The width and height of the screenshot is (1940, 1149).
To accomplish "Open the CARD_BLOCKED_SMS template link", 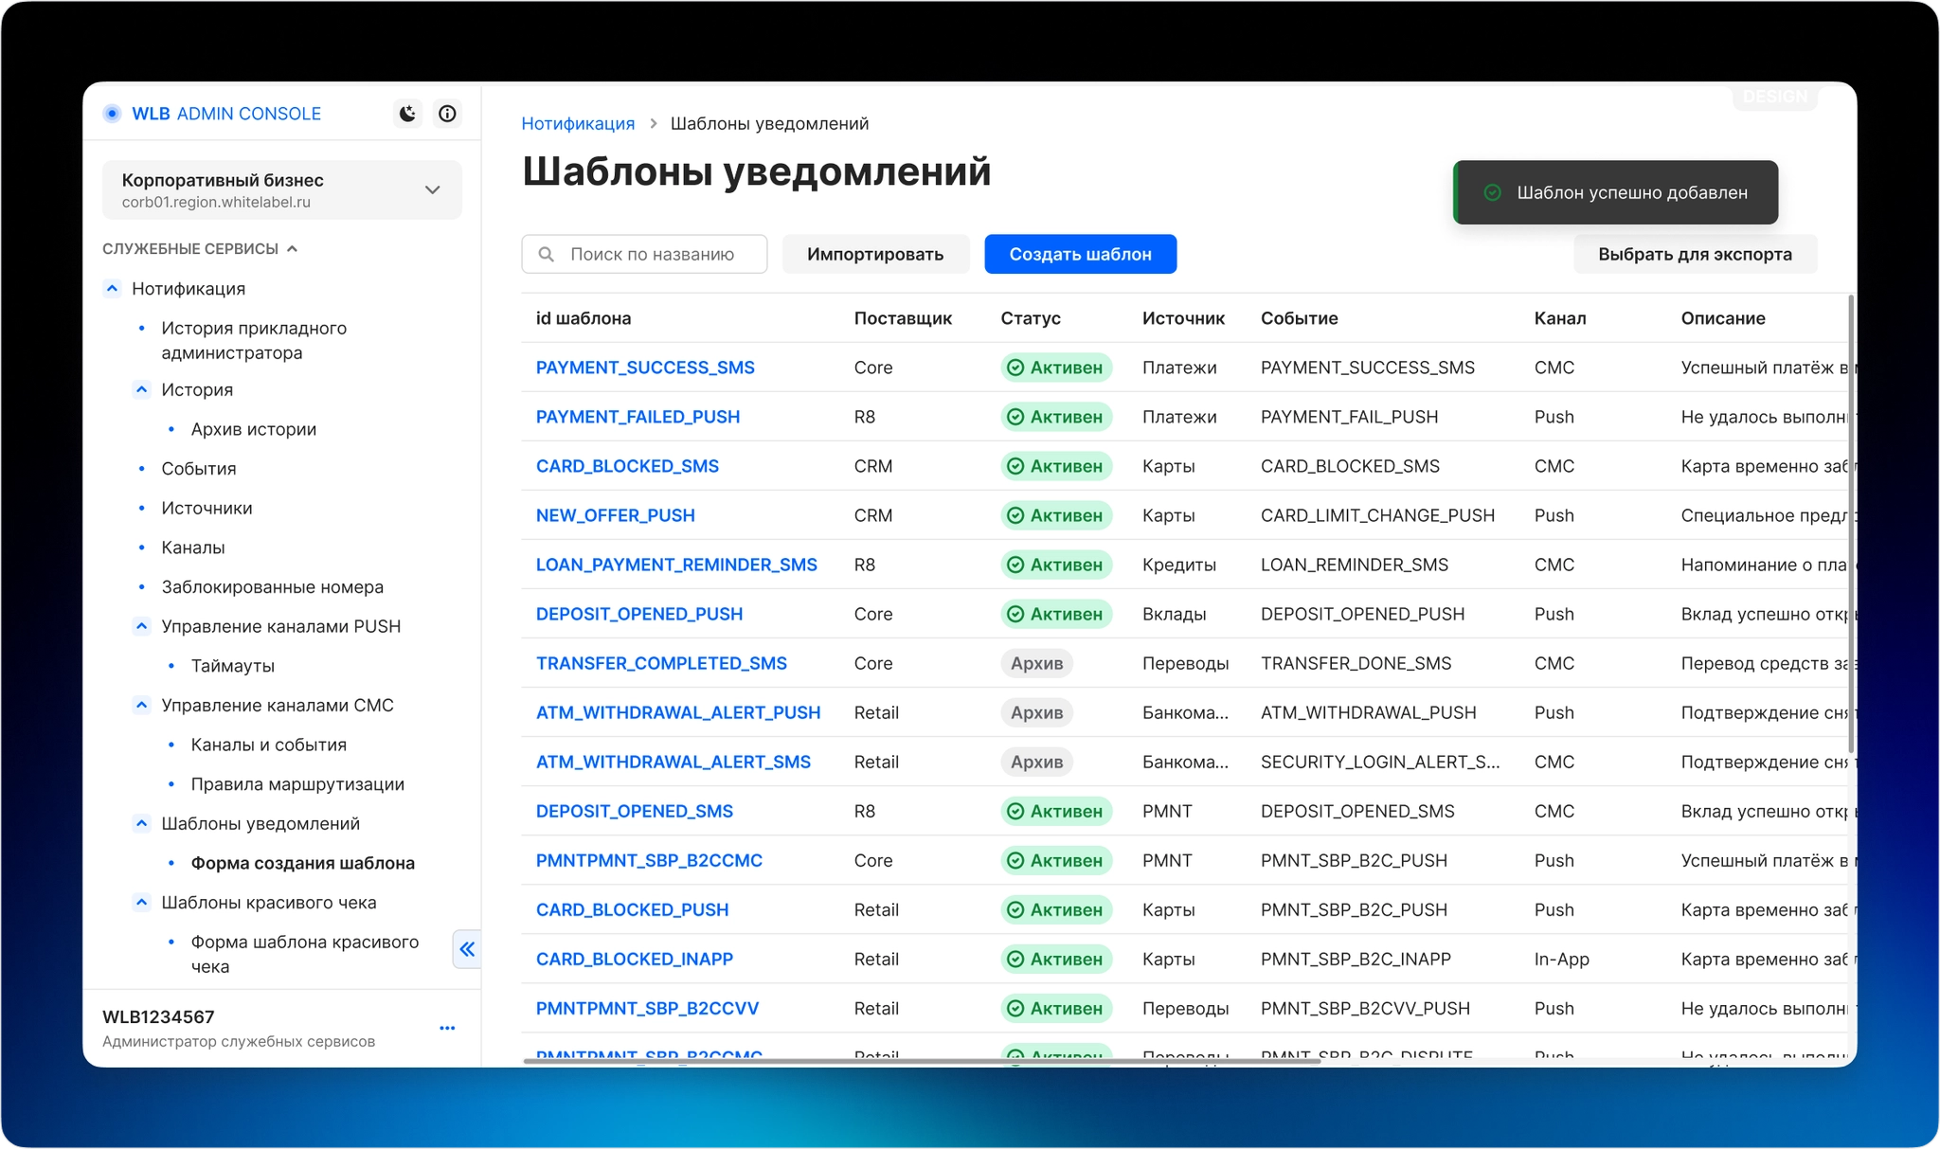I will 627,466.
